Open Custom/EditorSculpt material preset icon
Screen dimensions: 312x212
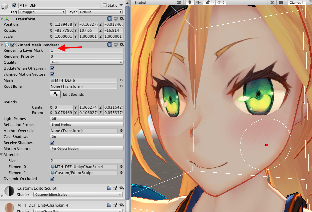115,188
